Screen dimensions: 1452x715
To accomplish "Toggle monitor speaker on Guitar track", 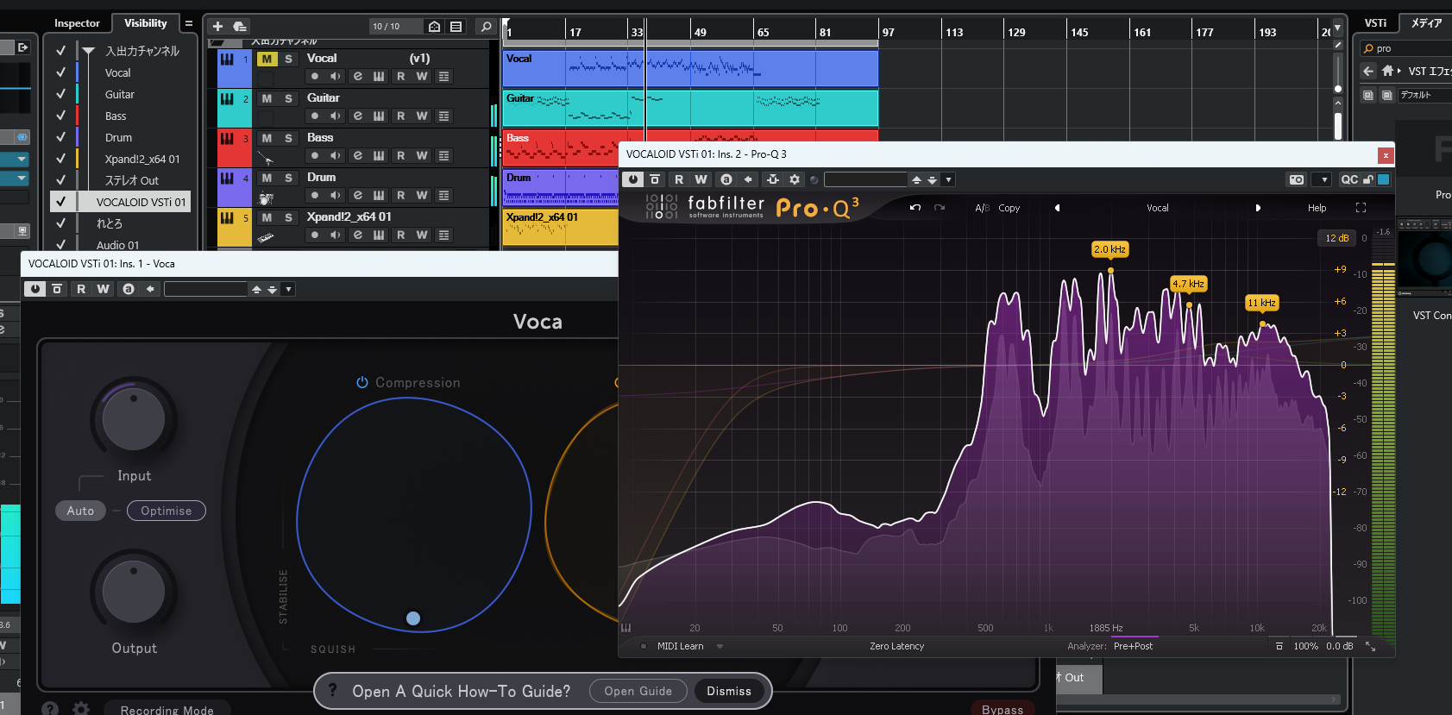I will coord(336,116).
